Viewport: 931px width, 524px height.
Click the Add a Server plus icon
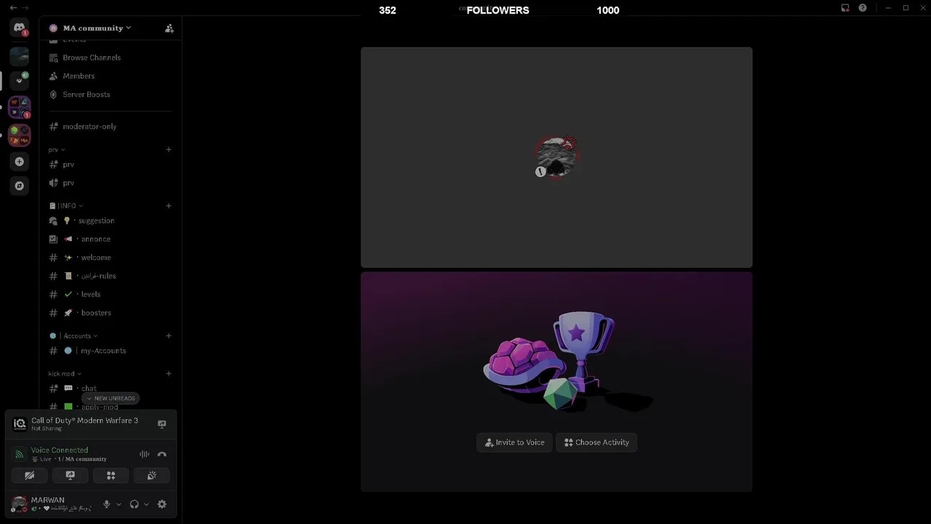point(20,162)
